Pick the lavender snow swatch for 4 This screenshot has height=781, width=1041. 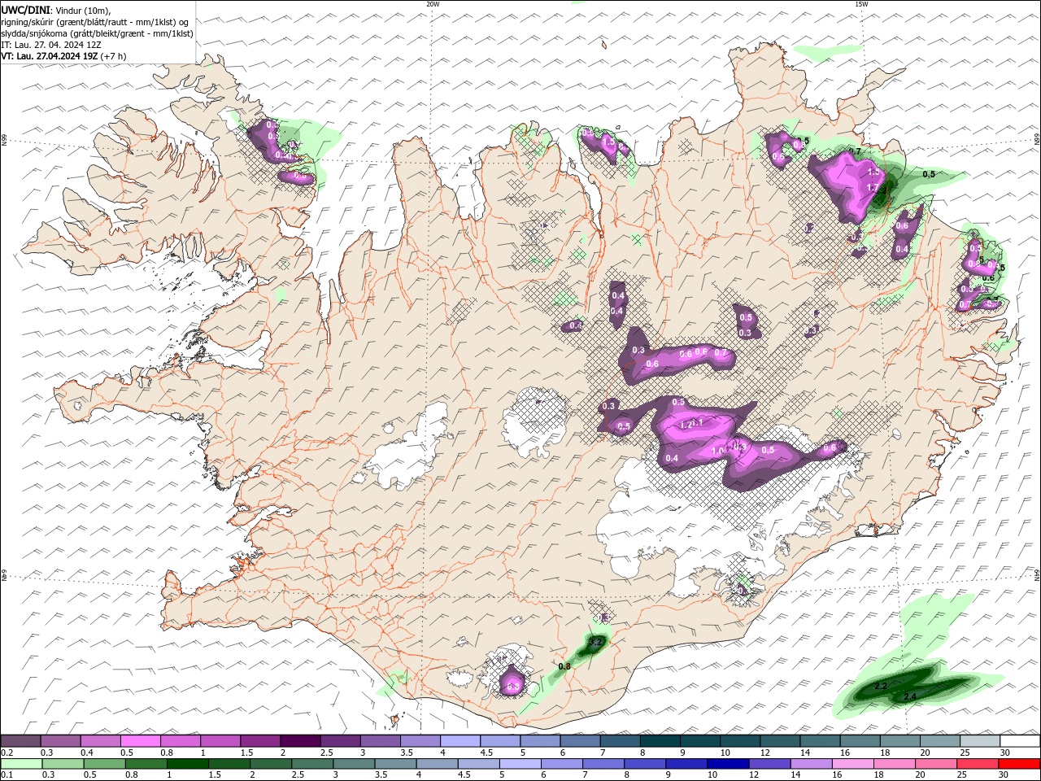[x=460, y=741]
